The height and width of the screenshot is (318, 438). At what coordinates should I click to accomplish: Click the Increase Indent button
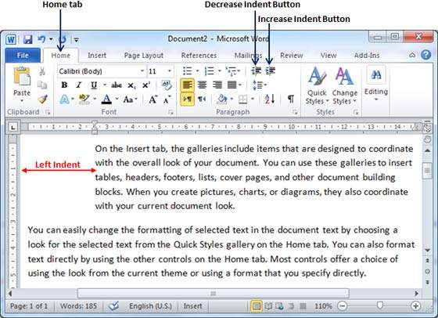click(x=270, y=71)
